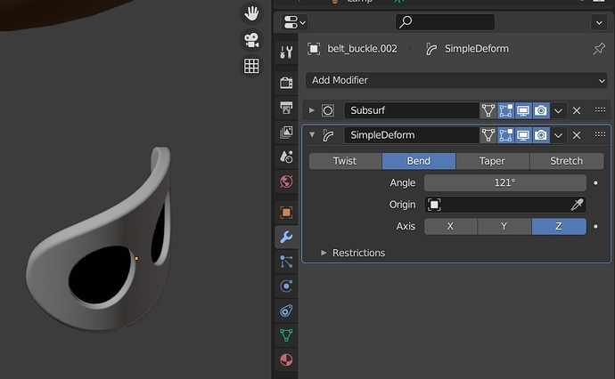Select the Stretch deform mode
The height and width of the screenshot is (379, 615).
[x=567, y=161]
